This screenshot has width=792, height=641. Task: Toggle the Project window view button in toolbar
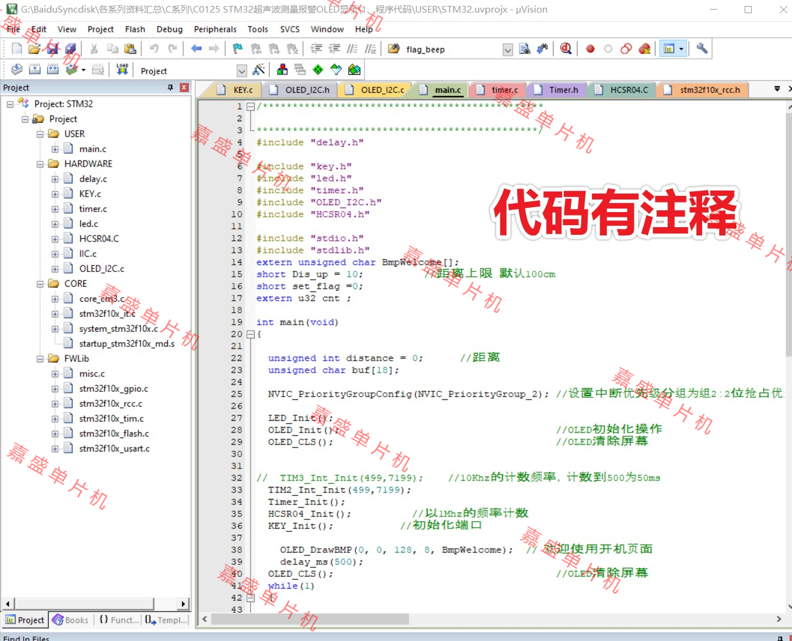669,49
